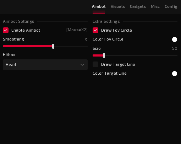Open the Hitbox dropdown showing Head
Viewport: 181px width, 144px height.
pyautogui.click(x=45, y=65)
